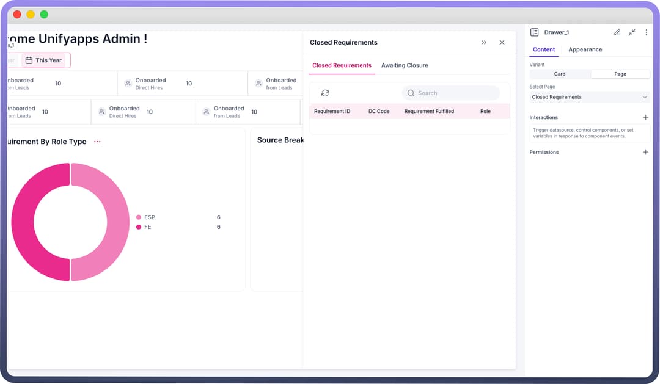Switch to the Appearance tab
The image size is (660, 384).
pyautogui.click(x=585, y=49)
